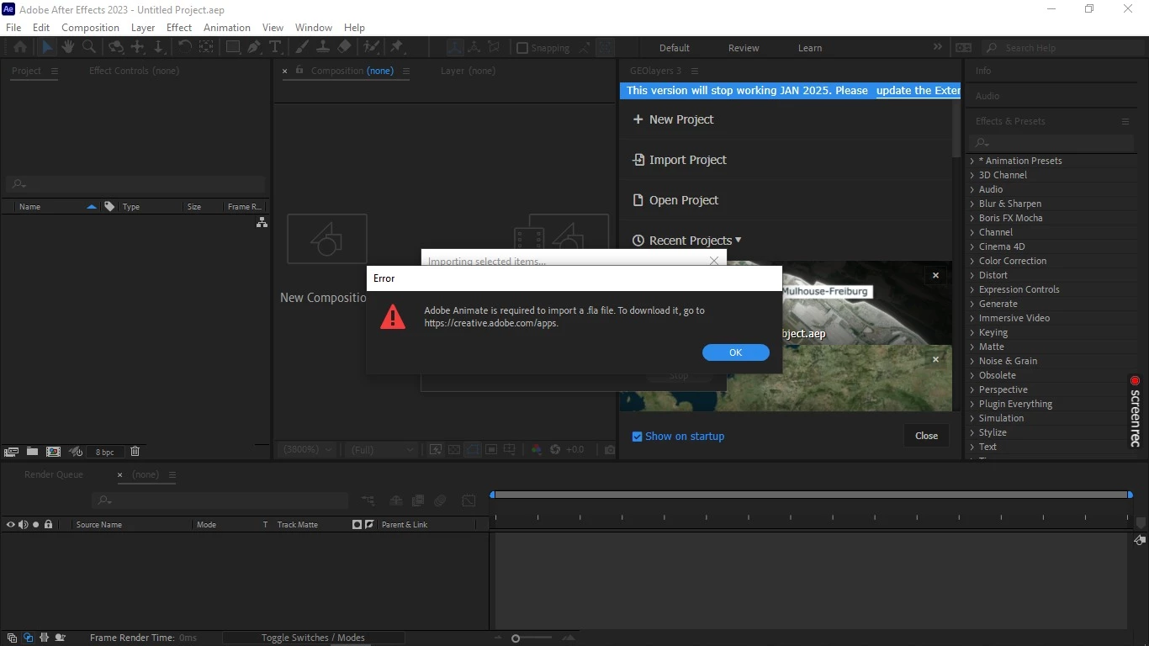Open the File menu
Viewport: 1149px width, 646px height.
pyautogui.click(x=13, y=27)
